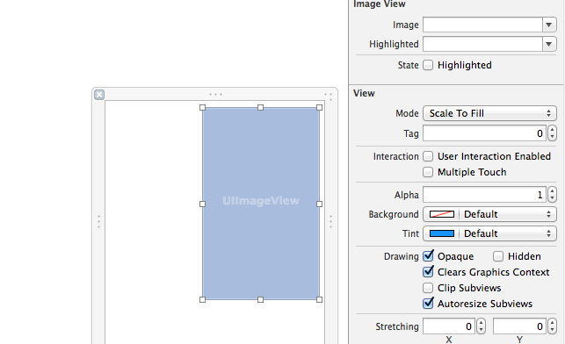Screen dimensions: 565x344
Task: Click the top grip dots of the canvas frame
Action: click(x=216, y=95)
